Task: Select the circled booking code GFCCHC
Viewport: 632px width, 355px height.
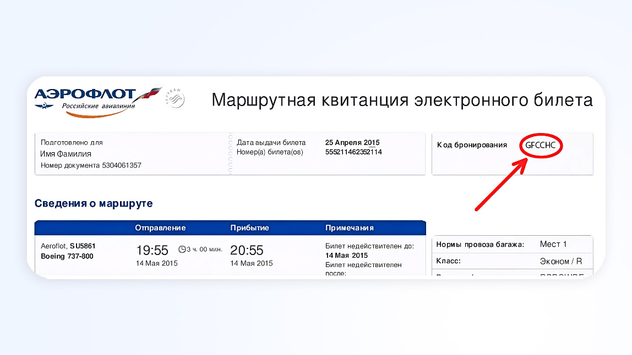Action: pyautogui.click(x=540, y=145)
